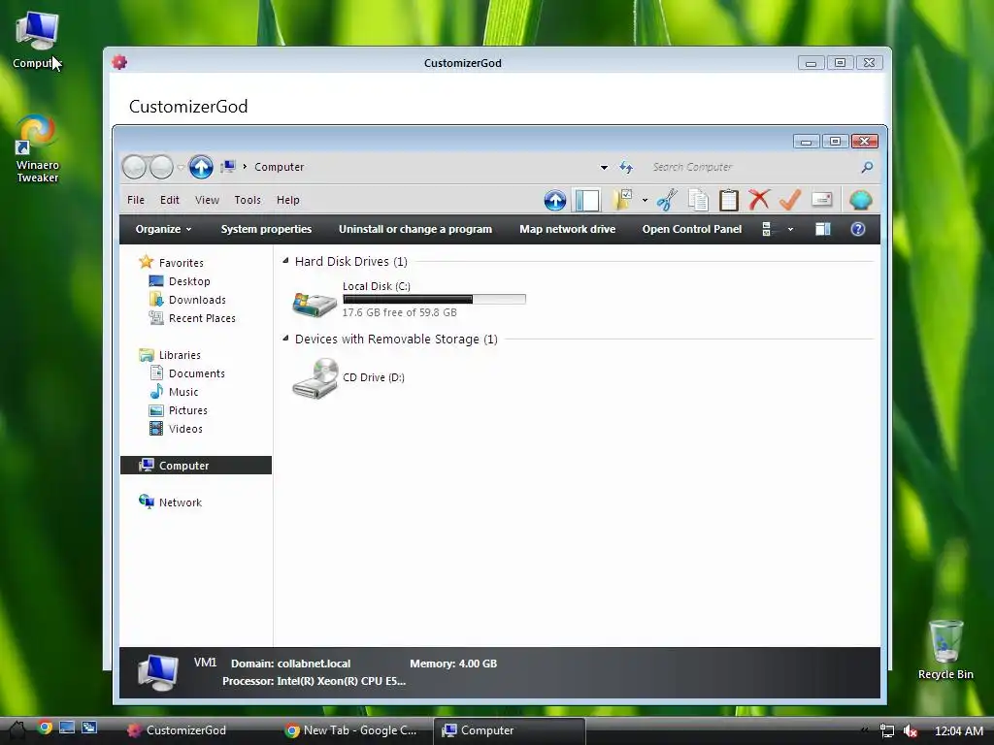Click the search magnifier icon

pyautogui.click(x=867, y=167)
